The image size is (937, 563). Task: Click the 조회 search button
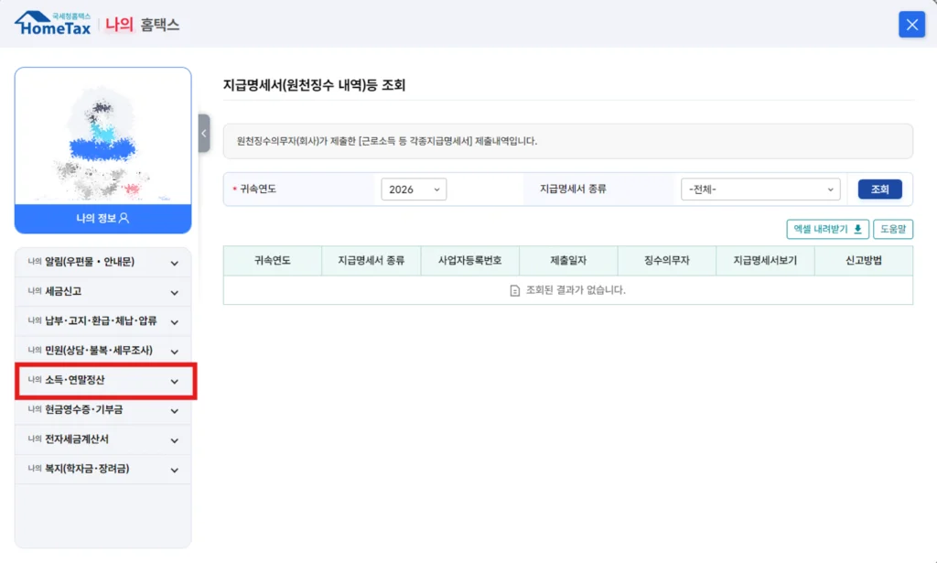tap(879, 189)
